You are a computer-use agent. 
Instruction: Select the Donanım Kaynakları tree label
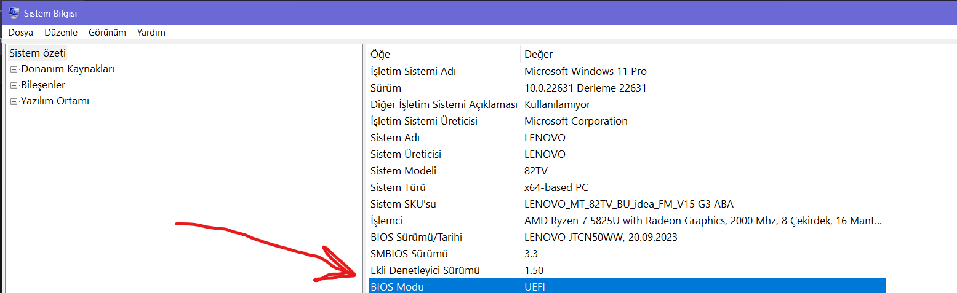click(x=68, y=69)
